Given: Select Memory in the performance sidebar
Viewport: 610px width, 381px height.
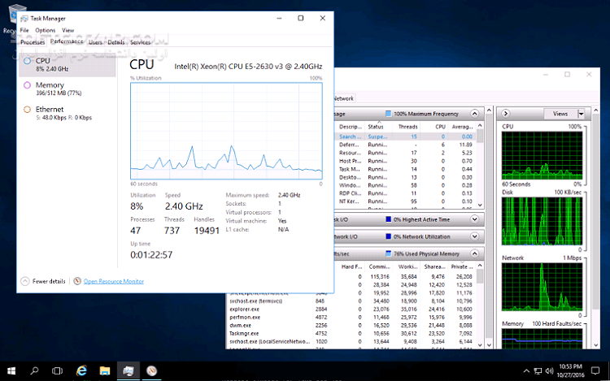Looking at the screenshot, I should point(67,89).
